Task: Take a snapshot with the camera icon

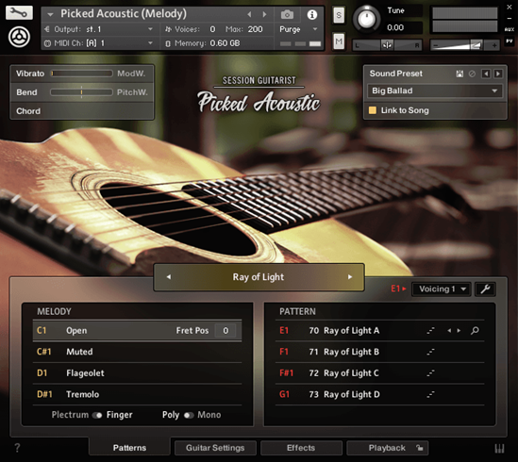Action: 287,14
